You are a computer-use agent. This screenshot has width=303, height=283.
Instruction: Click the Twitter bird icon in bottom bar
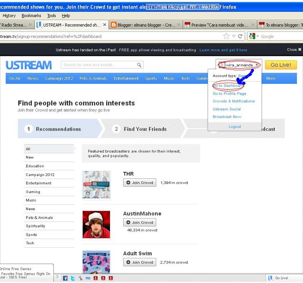[x=73, y=278]
